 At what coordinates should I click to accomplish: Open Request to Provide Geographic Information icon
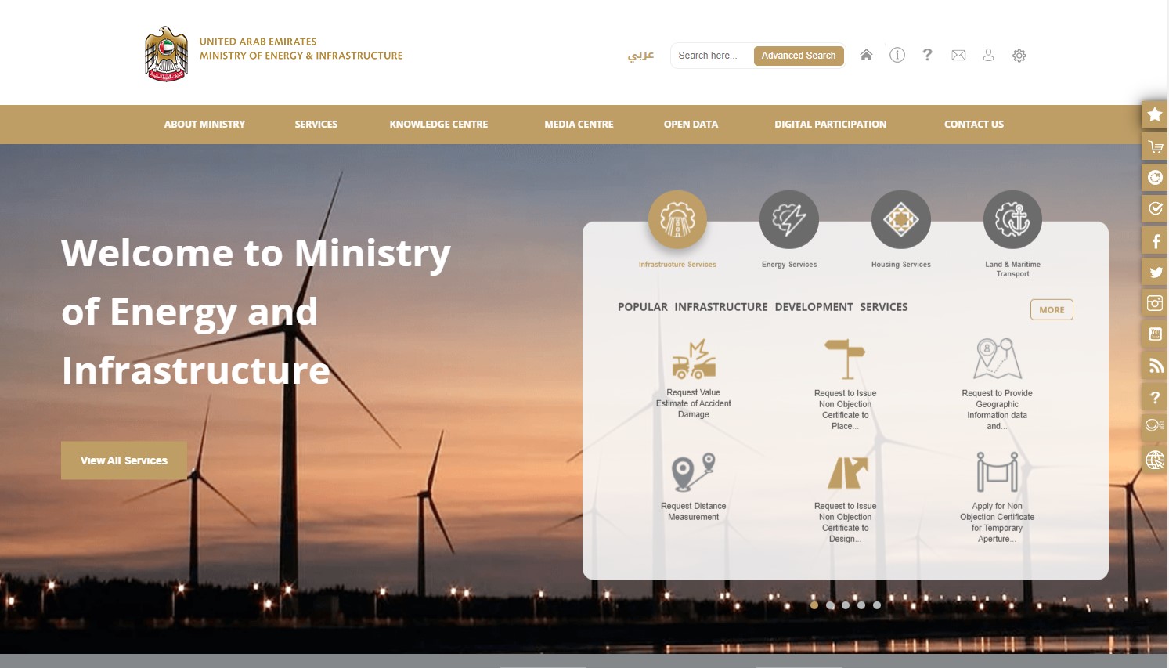click(x=998, y=359)
